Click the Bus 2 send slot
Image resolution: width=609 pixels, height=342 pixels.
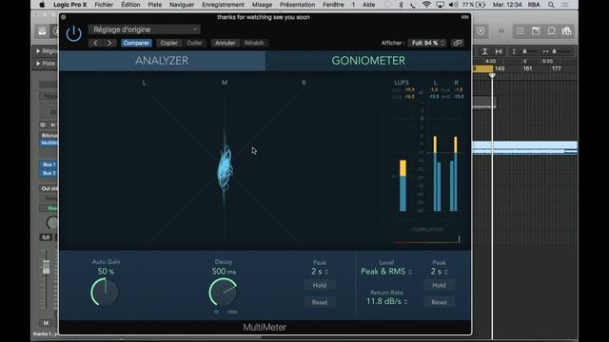click(x=49, y=173)
